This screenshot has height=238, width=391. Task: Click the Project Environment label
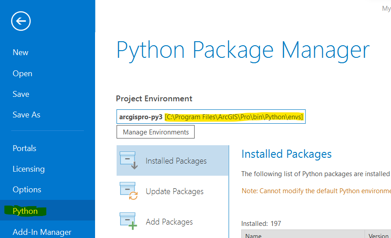click(154, 99)
